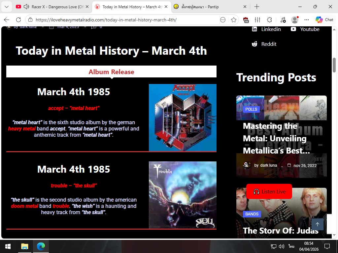This screenshot has height=253, width=338.
Task: Open the tab search dropdown arrow
Action: click(x=7, y=7)
